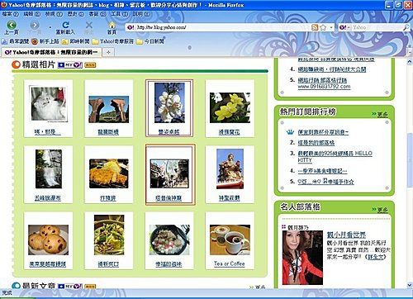
Task: Open the fried pork cutlet photo thumbnail
Action: pos(109,173)
